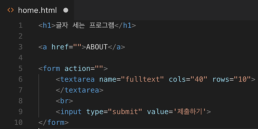The height and width of the screenshot is (129, 258).
Task: Click the closing textarea tag
Action: tap(80, 90)
